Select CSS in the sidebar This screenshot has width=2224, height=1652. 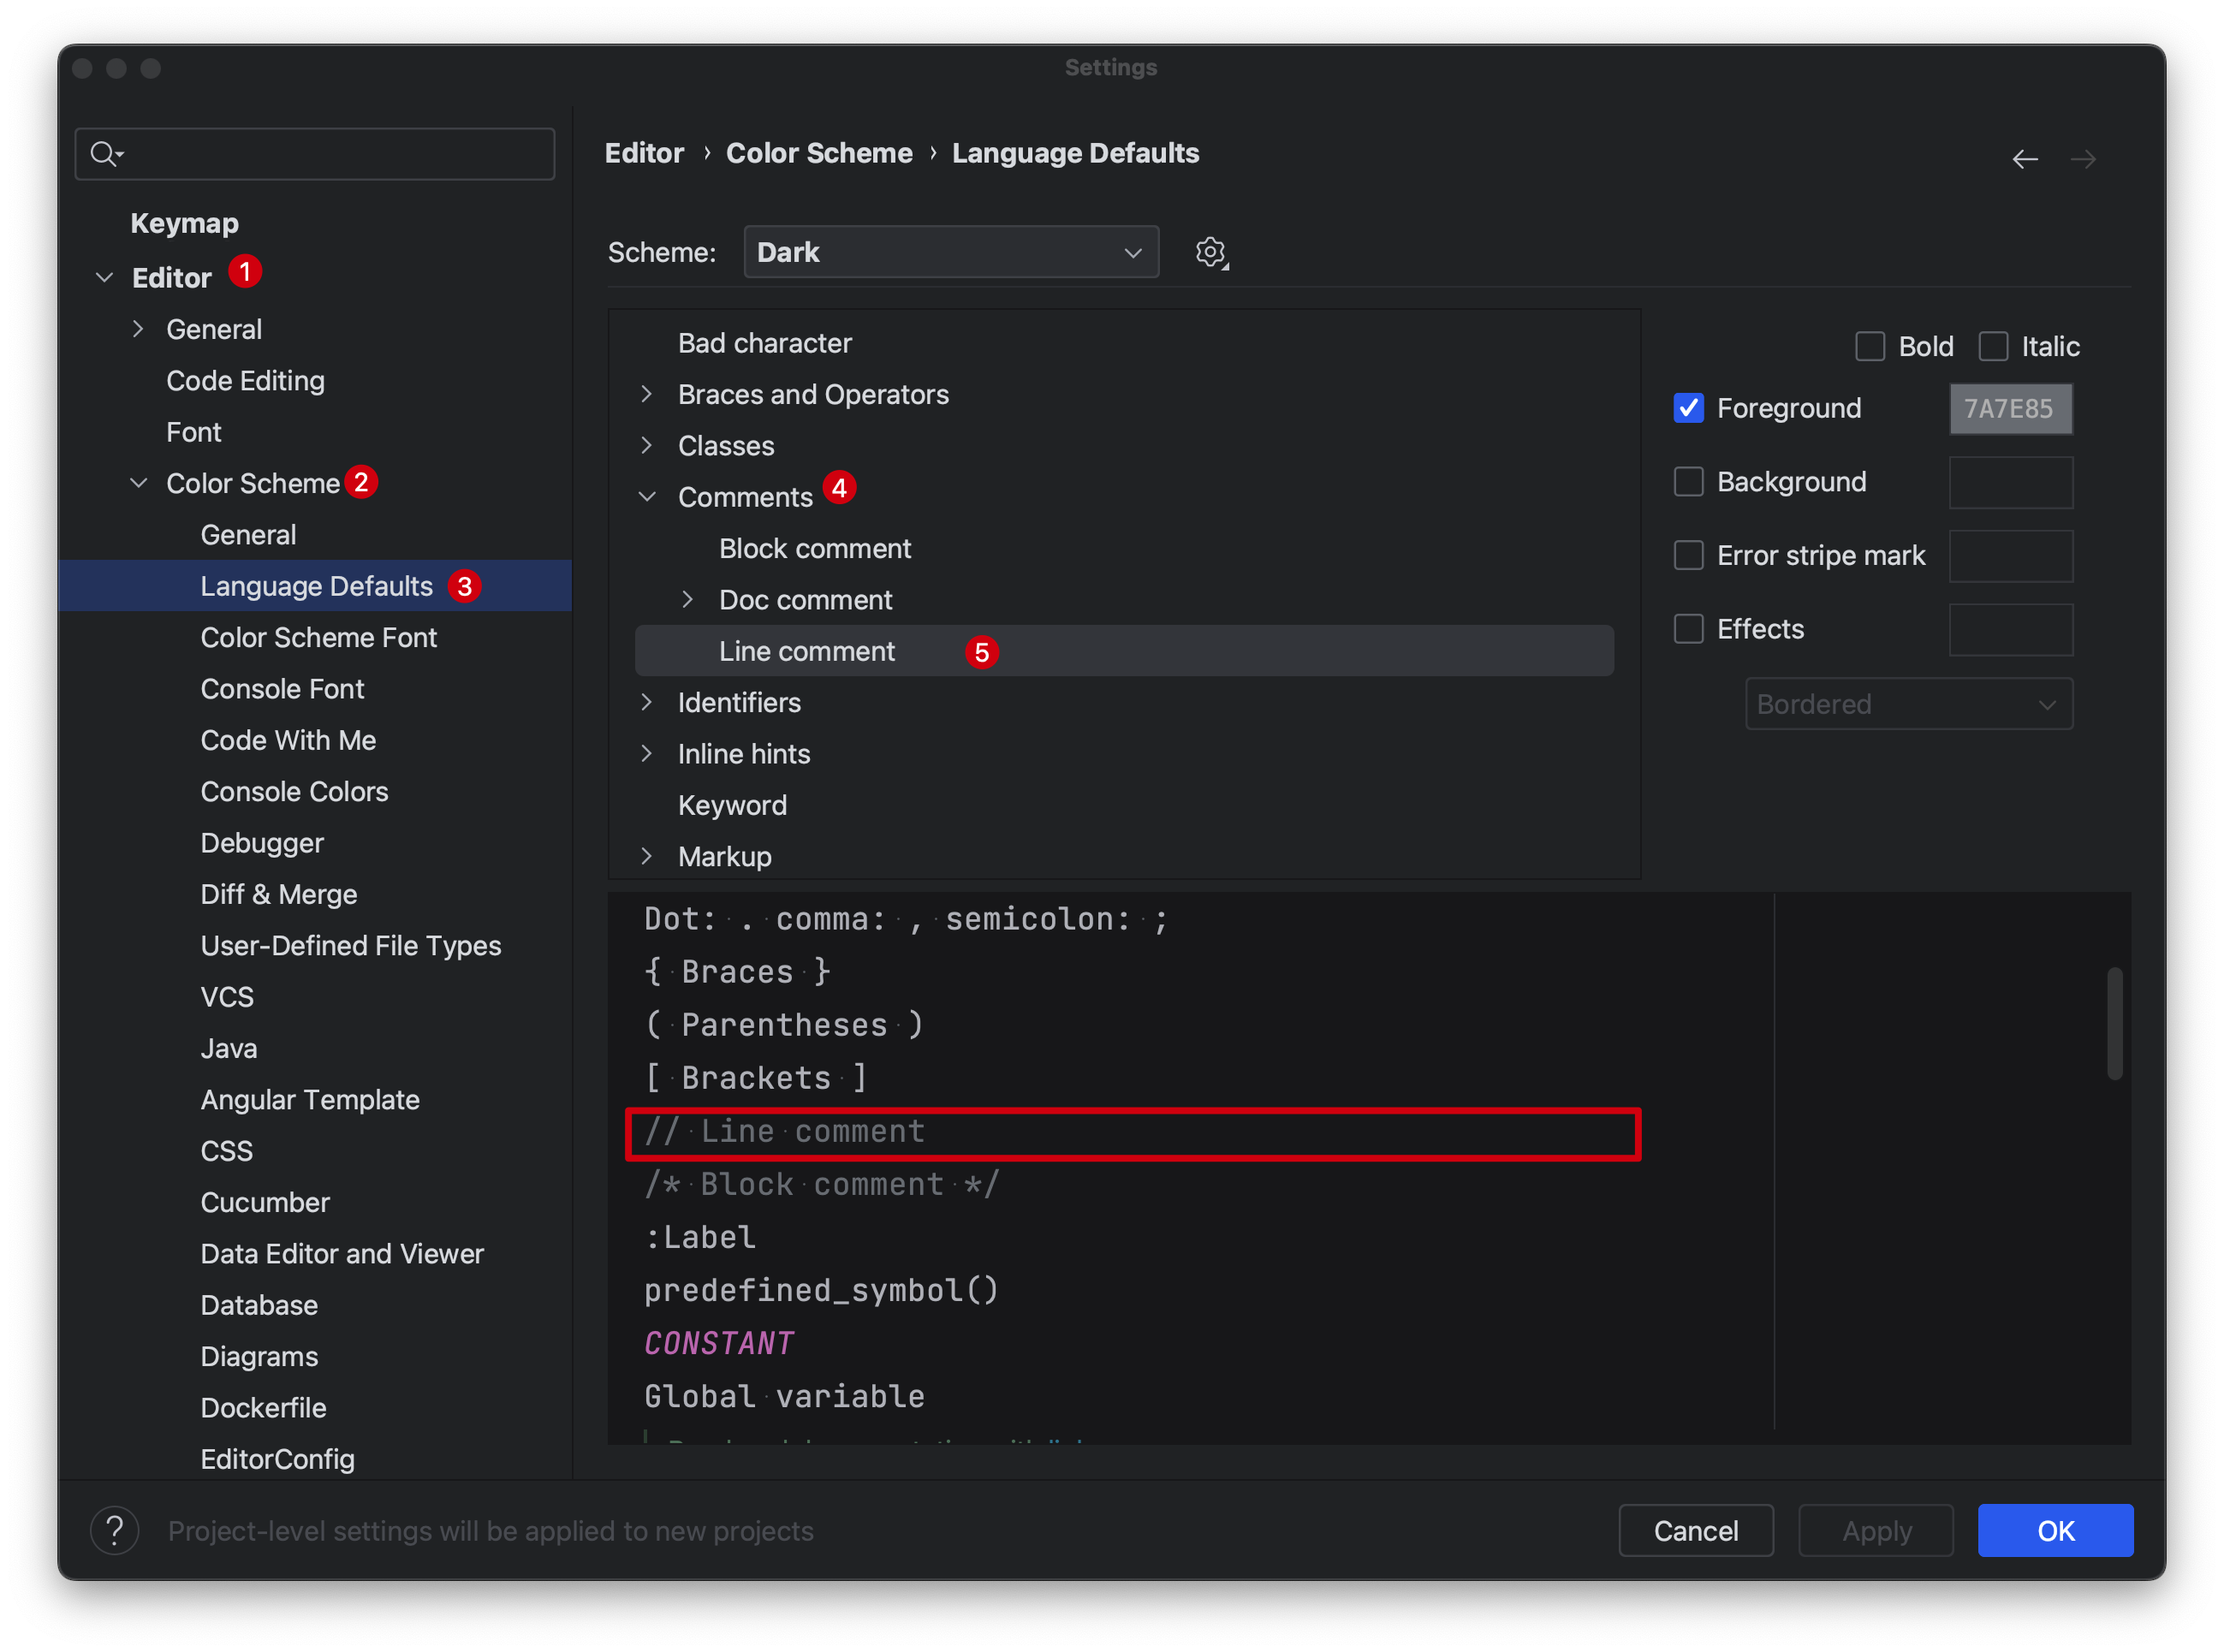(226, 1151)
